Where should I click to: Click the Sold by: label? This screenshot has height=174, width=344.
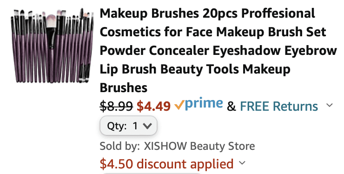coord(120,146)
